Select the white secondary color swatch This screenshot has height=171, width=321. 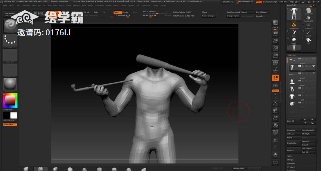click(14, 115)
